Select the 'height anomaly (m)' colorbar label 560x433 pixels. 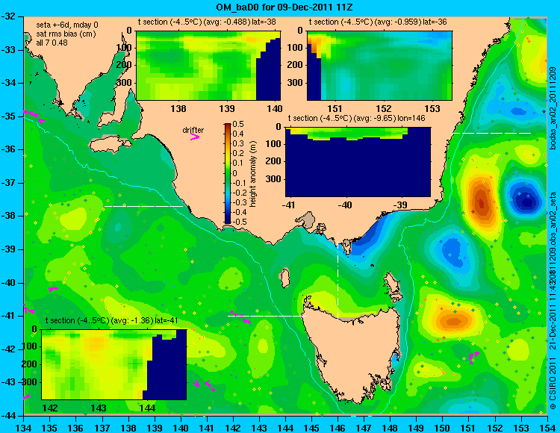click(252, 174)
